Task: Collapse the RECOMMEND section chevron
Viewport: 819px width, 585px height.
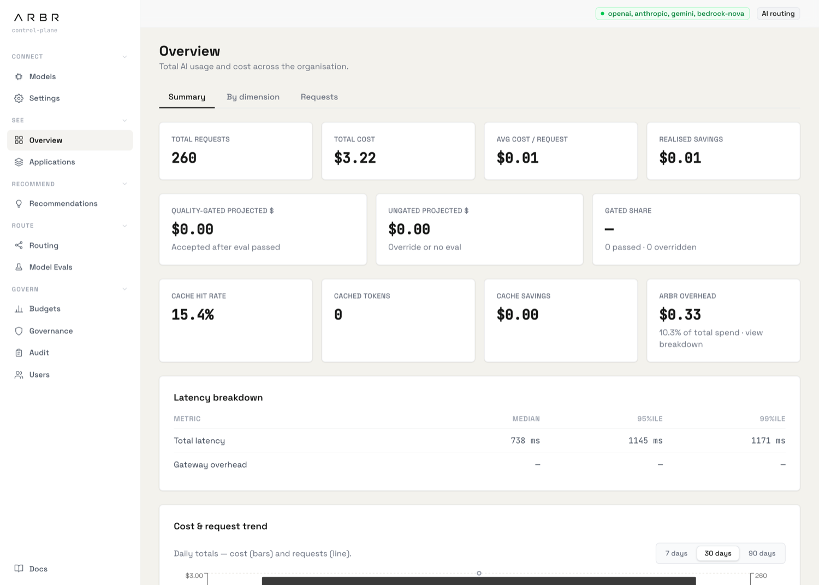Action: click(x=124, y=184)
